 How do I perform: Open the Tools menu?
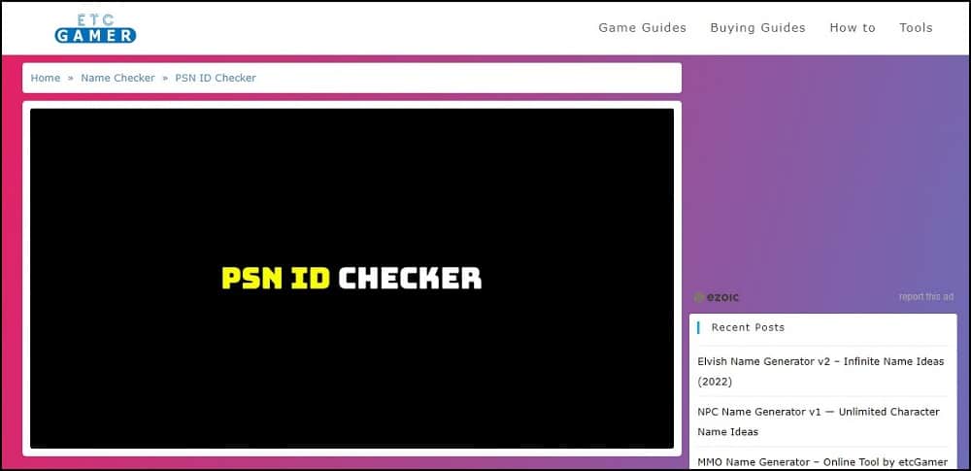tap(916, 28)
